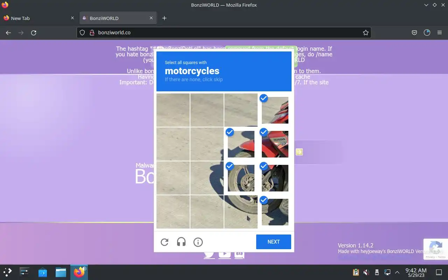The height and width of the screenshot is (280, 448).
Task: Click the blue NEXT button
Action: tap(274, 242)
